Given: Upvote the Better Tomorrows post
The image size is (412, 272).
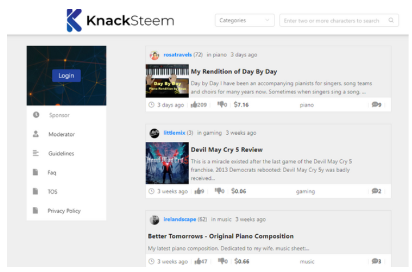Looking at the screenshot, I should (197, 261).
